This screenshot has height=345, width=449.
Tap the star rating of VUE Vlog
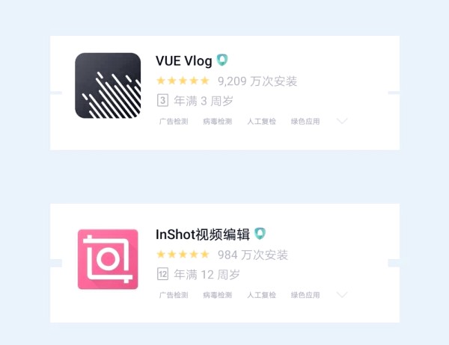(x=183, y=81)
